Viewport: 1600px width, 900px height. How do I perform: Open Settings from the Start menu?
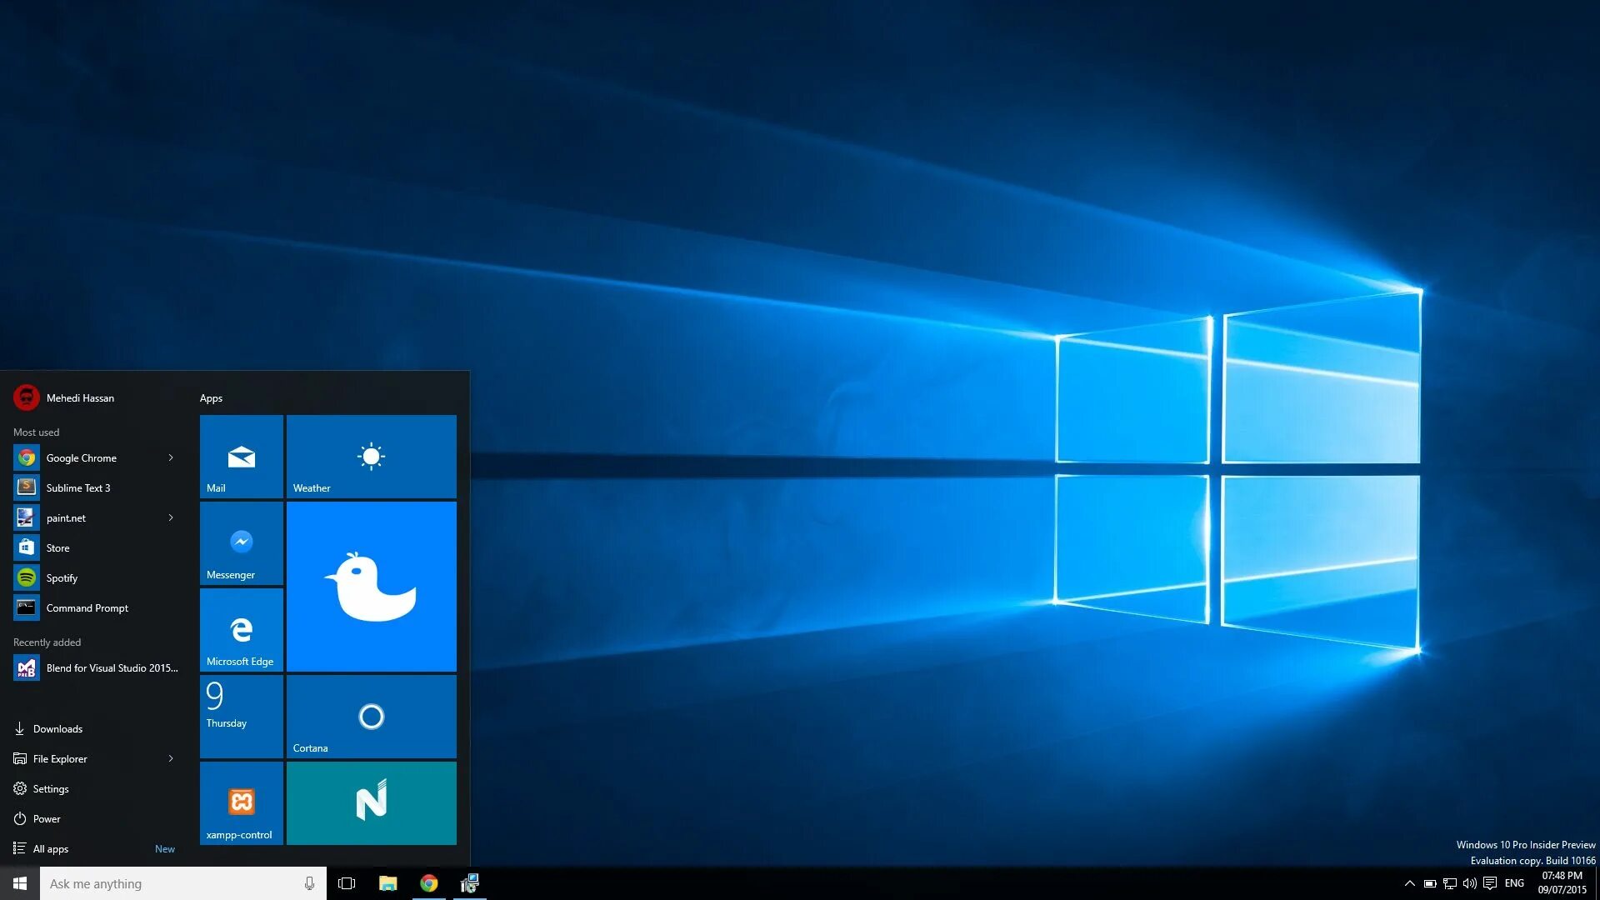tap(51, 788)
